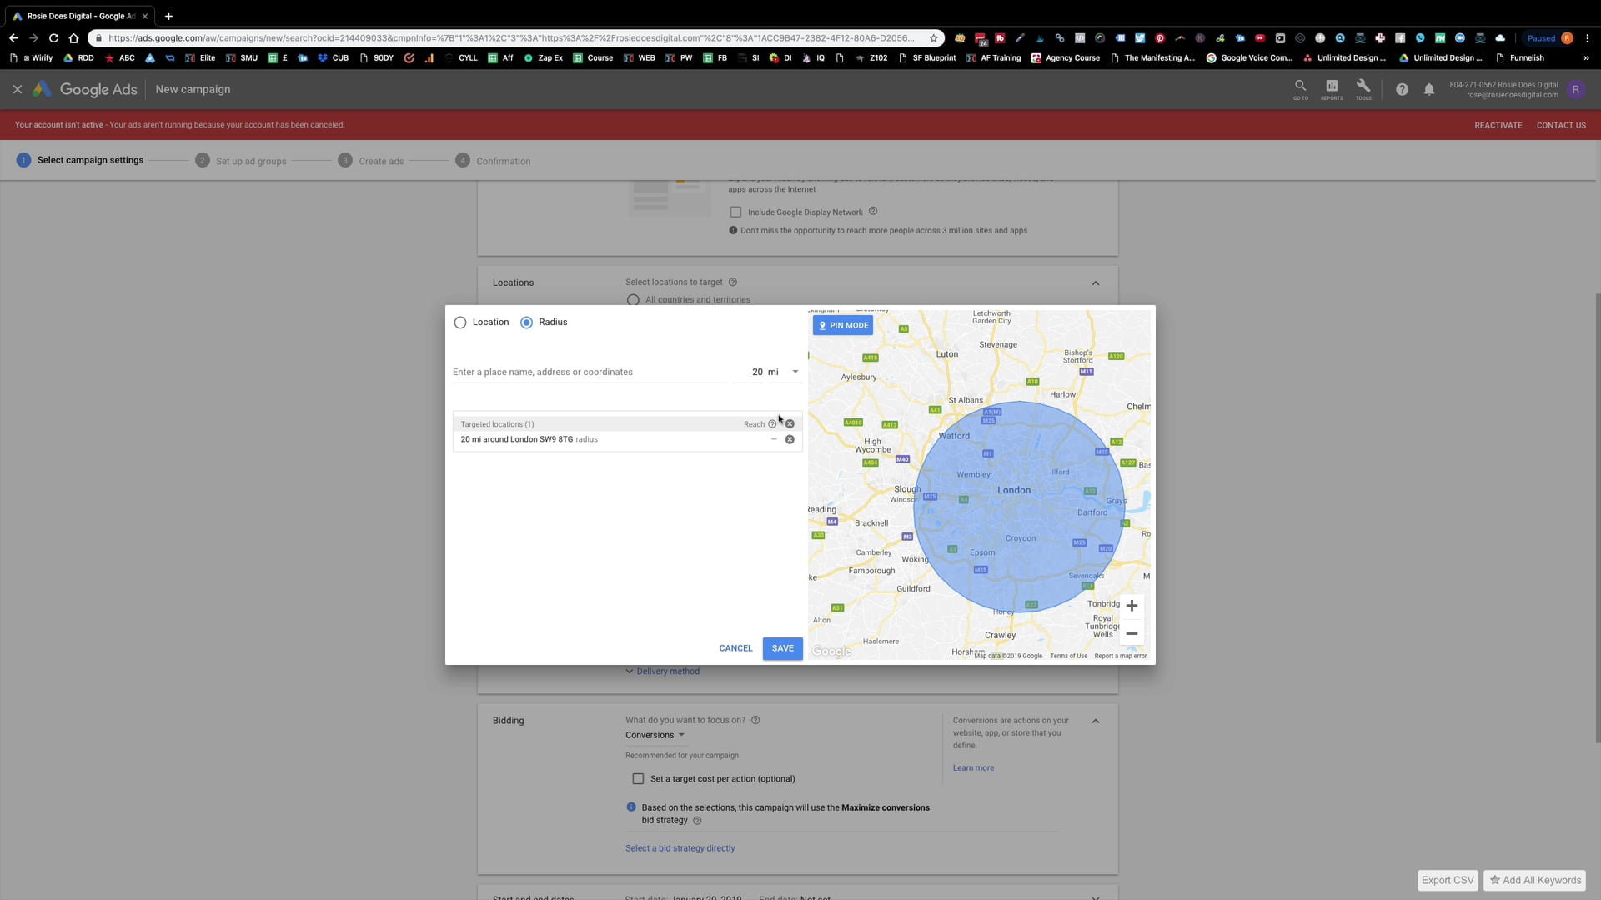Select the Location radio button
Image resolution: width=1601 pixels, height=900 pixels.
pyautogui.click(x=460, y=322)
